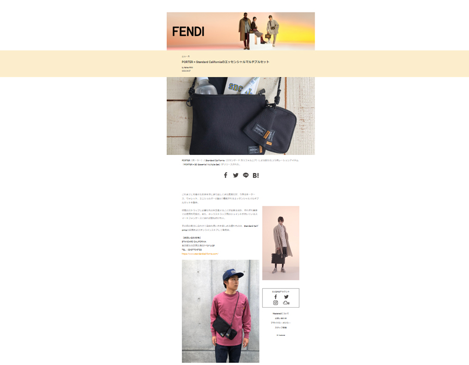Share article on Twitter below the product photo
Viewport: 469px width, 365px height.
coord(236,175)
